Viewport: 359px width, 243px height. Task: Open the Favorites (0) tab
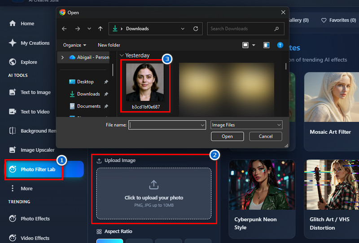338,20
